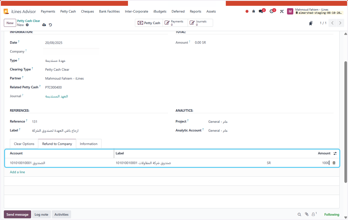348x220 pixels.
Task: Click the Amount column header
Action: click(x=324, y=153)
